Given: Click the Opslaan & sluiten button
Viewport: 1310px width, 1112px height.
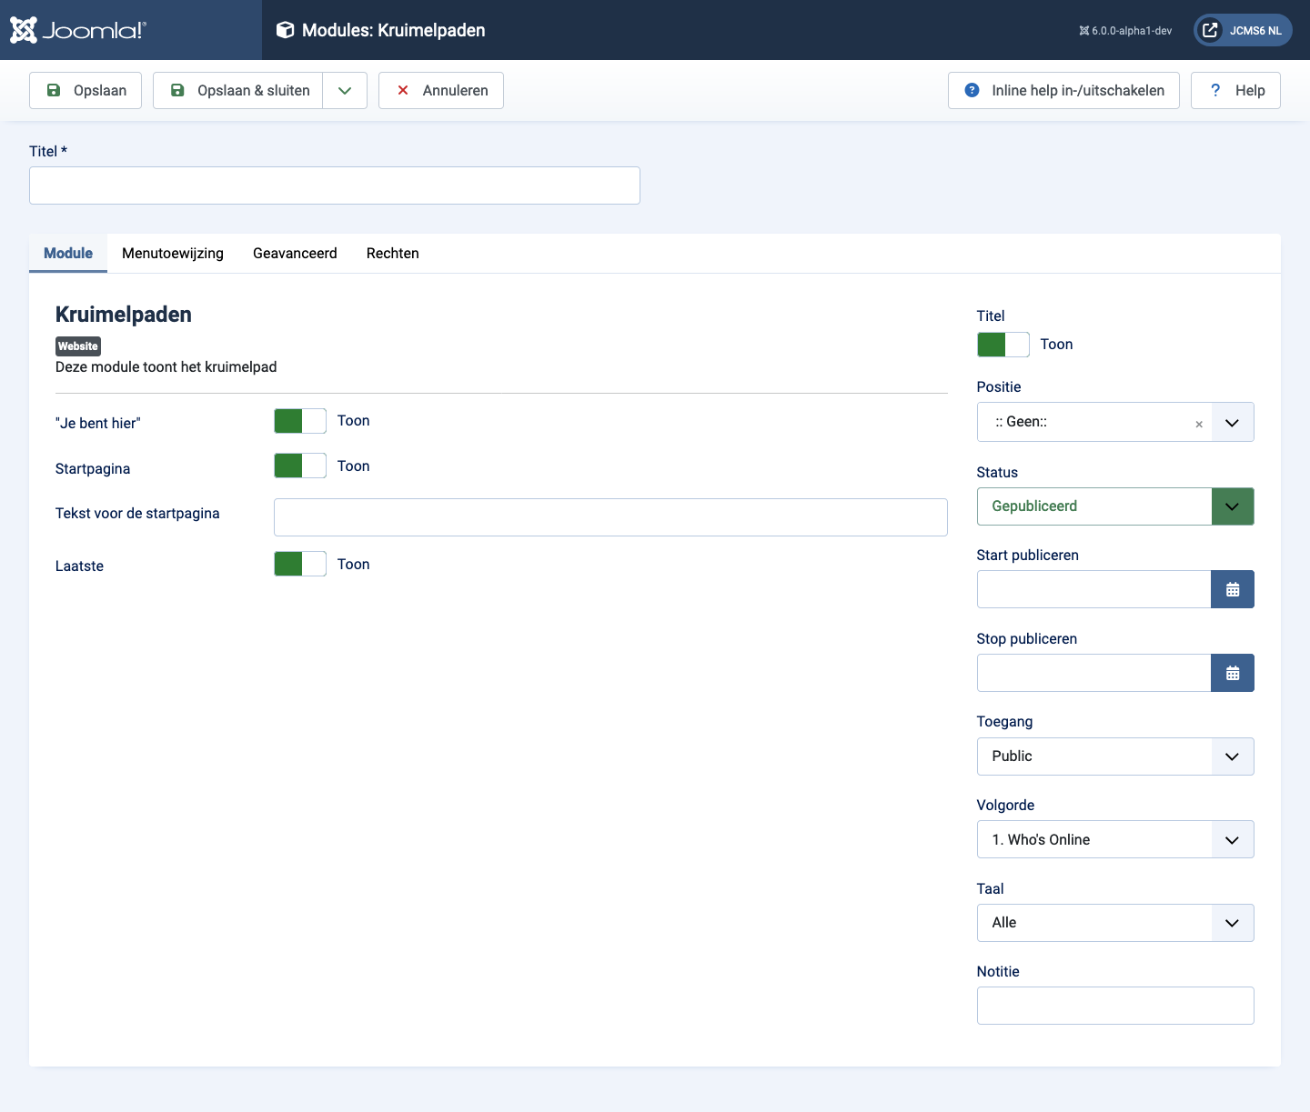Looking at the screenshot, I should pyautogui.click(x=237, y=90).
